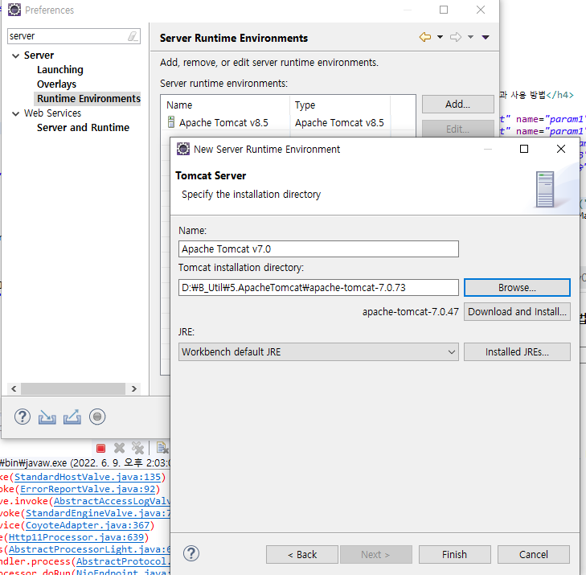Click the Installed JREs... button

point(517,351)
